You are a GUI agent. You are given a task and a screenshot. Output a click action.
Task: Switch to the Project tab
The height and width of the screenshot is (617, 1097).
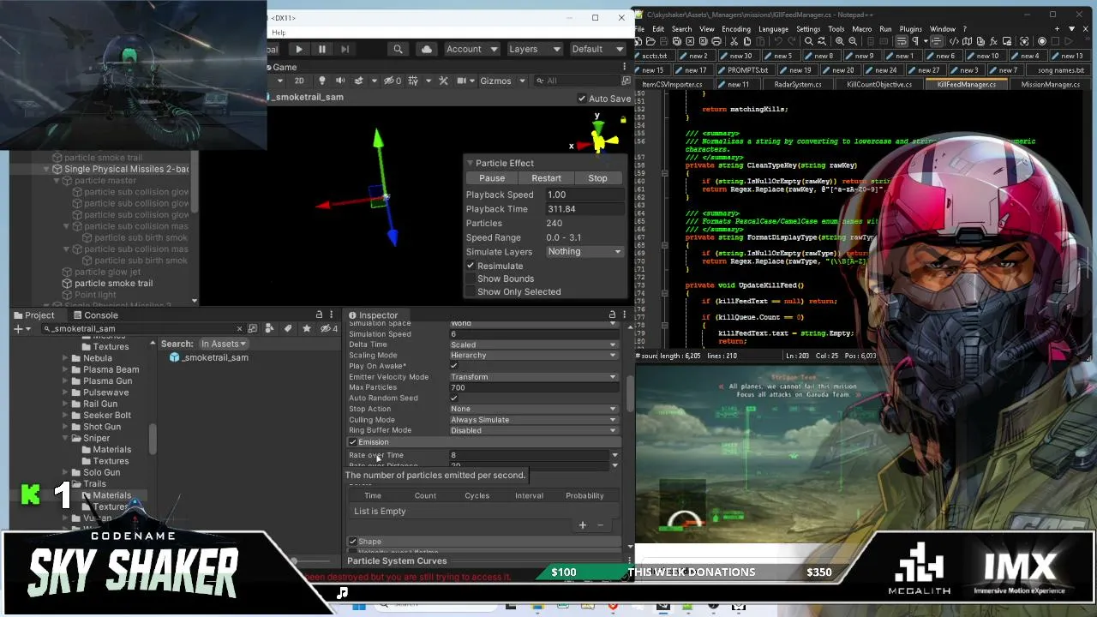[33, 315]
